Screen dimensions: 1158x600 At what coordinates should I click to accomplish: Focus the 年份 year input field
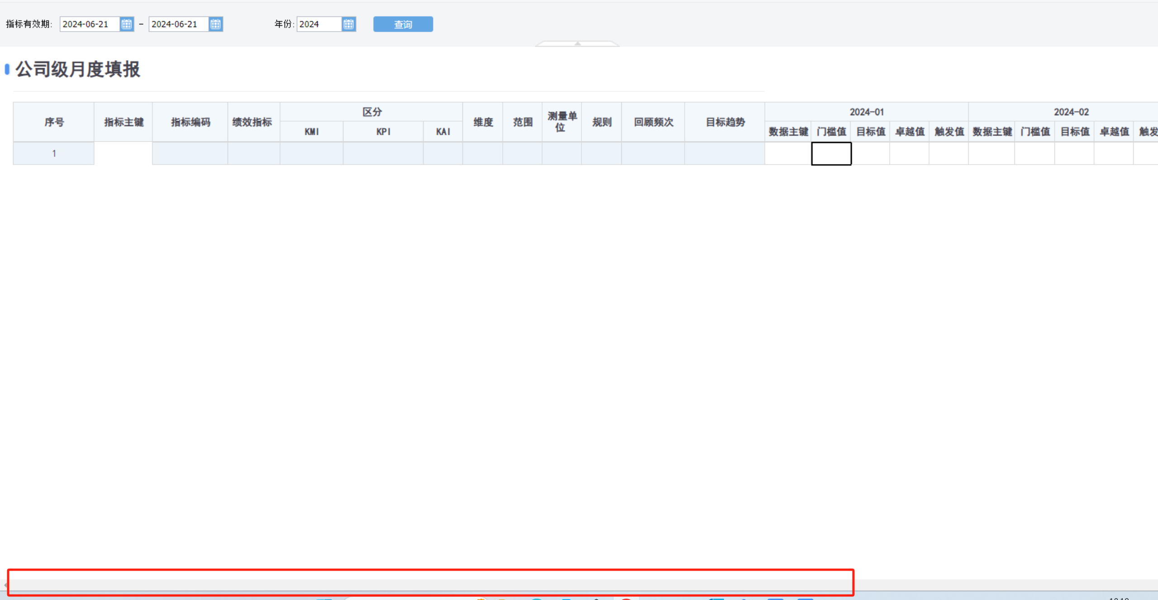(x=319, y=24)
